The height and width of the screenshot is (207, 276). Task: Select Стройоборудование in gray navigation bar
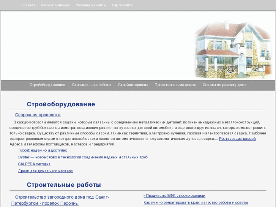[47, 85]
